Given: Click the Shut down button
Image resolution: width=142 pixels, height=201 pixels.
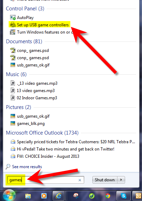Looking at the screenshot, I should coord(105,180).
